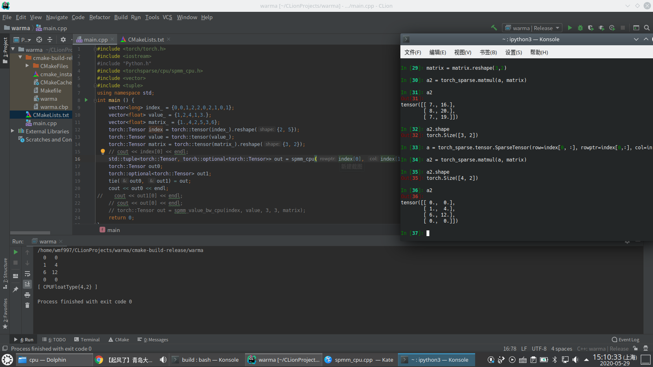Screen dimensions: 653x367
Task: Click the stop button in Run panel
Action: click(x=16, y=263)
